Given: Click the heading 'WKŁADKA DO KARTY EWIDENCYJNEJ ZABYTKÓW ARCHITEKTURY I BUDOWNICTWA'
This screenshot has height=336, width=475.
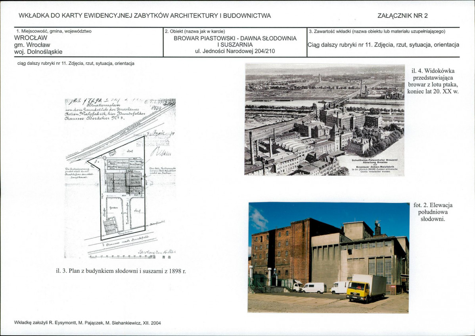Looking at the screenshot, I should (145, 16).
